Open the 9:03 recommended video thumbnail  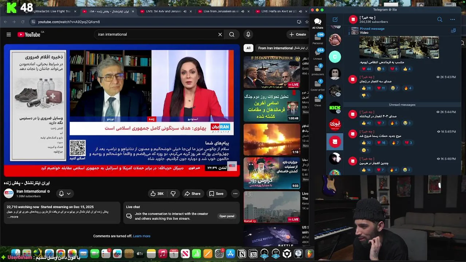click(272, 173)
